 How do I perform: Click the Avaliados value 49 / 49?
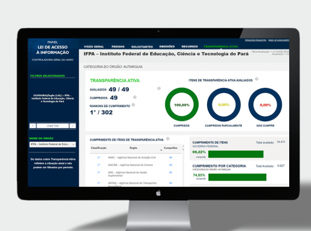tap(119, 89)
